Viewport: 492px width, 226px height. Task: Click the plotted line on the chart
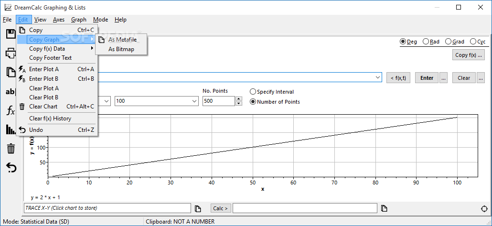point(254,147)
